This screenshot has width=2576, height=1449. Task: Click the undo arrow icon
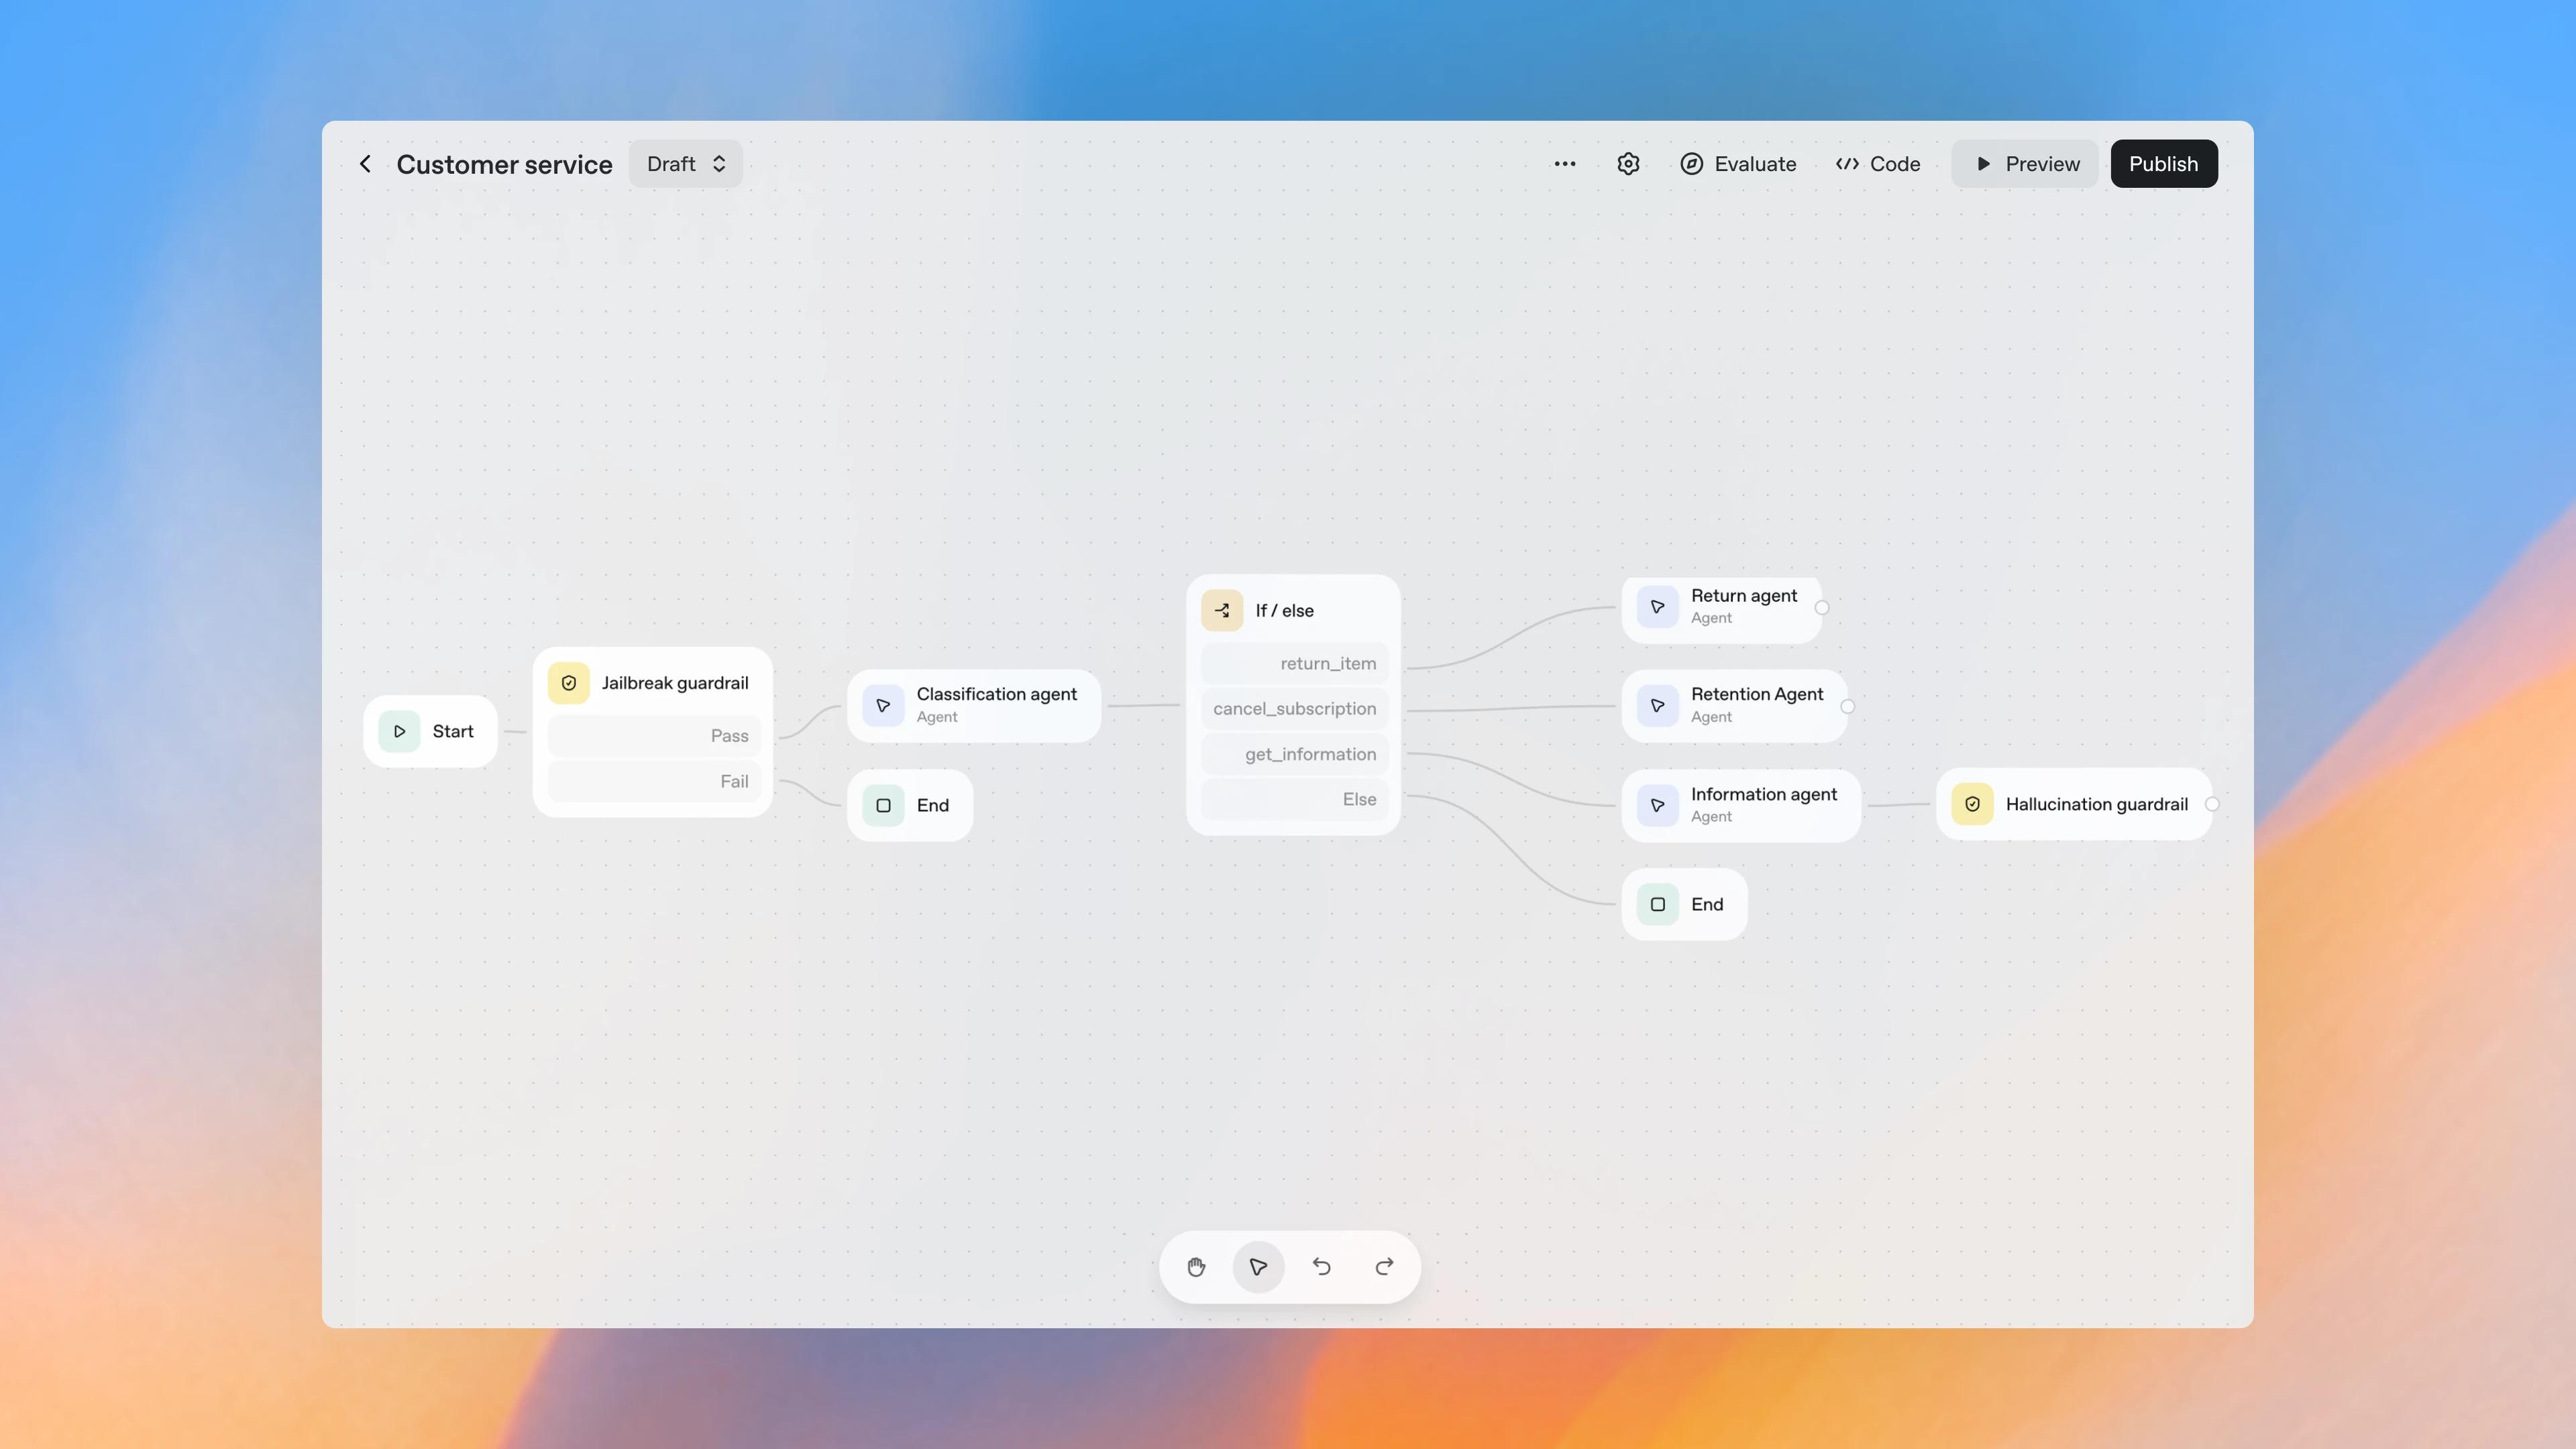(1321, 1267)
